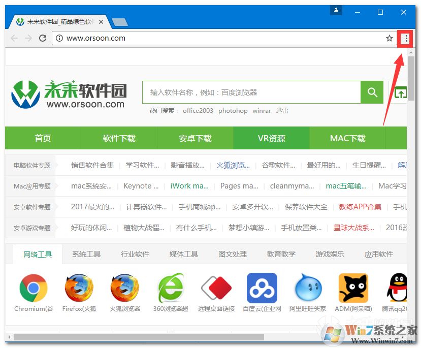The height and width of the screenshot is (348, 421).
Task: Open 教练APP合集 link
Action: point(360,207)
